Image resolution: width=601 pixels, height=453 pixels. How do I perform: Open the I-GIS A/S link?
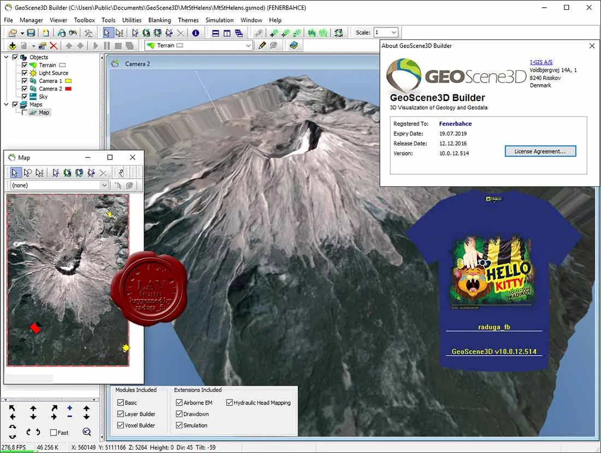(541, 62)
